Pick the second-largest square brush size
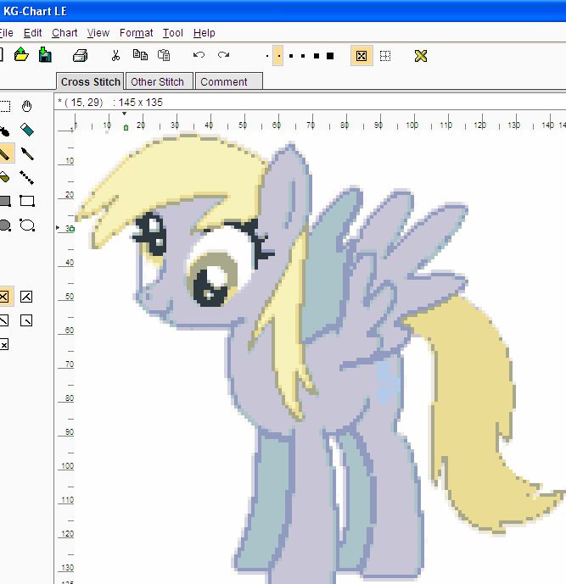 [x=317, y=56]
